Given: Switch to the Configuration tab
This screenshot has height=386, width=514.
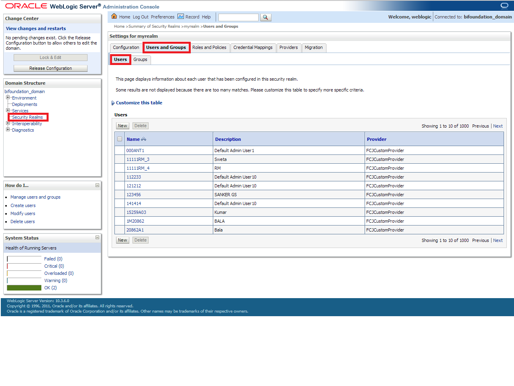Looking at the screenshot, I should (x=126, y=47).
